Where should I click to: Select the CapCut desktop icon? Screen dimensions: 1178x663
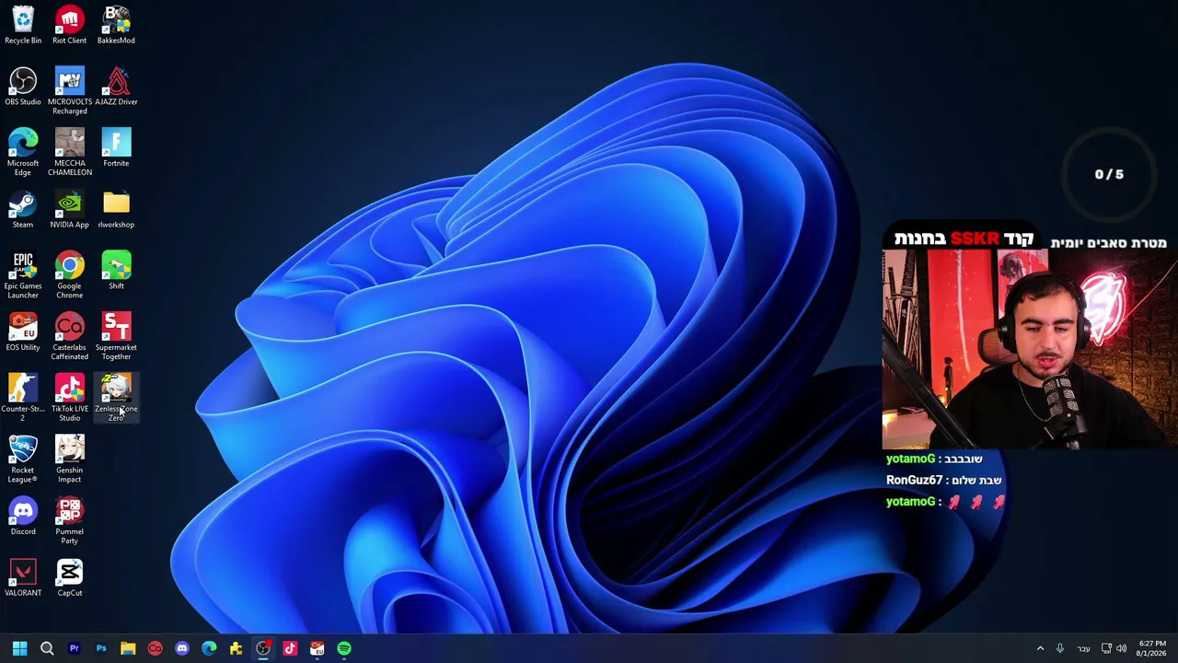[x=69, y=578]
